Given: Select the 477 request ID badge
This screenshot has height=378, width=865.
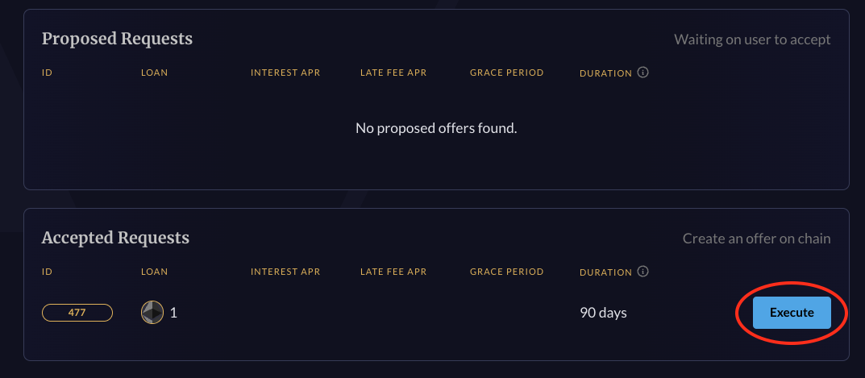Looking at the screenshot, I should [x=77, y=313].
